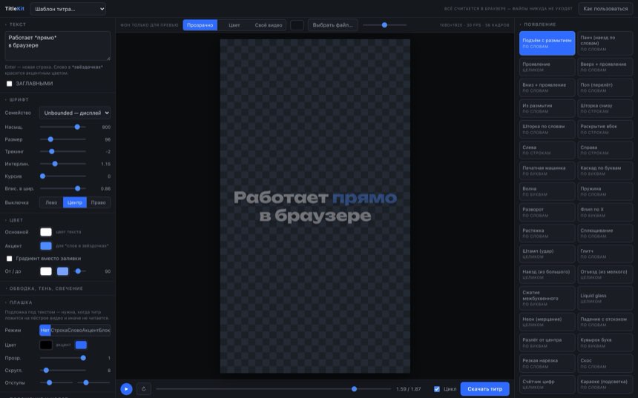Click the 'Впис. в шир.' slider
This screenshot has height=398, width=638.
click(63, 189)
